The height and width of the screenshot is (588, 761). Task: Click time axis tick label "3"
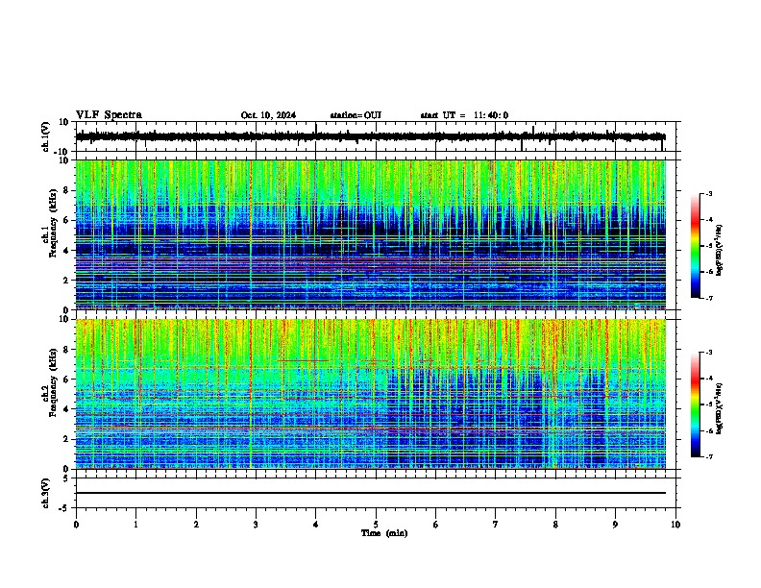[x=256, y=525]
